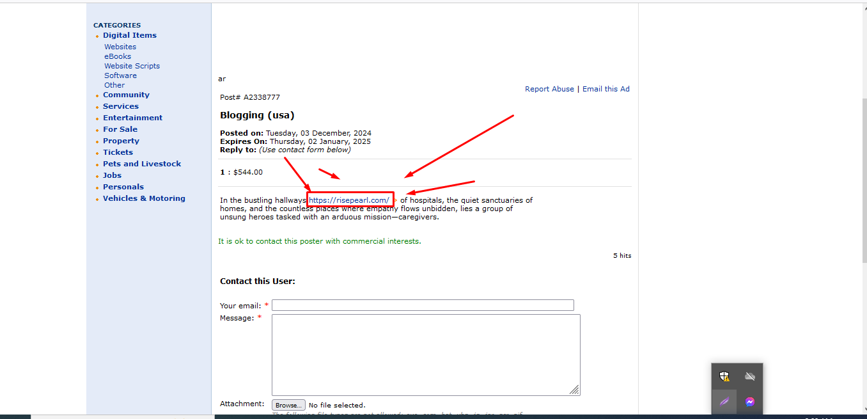This screenshot has height=419, width=867.
Task: Click the Contact this User: heading
Action: (258, 281)
